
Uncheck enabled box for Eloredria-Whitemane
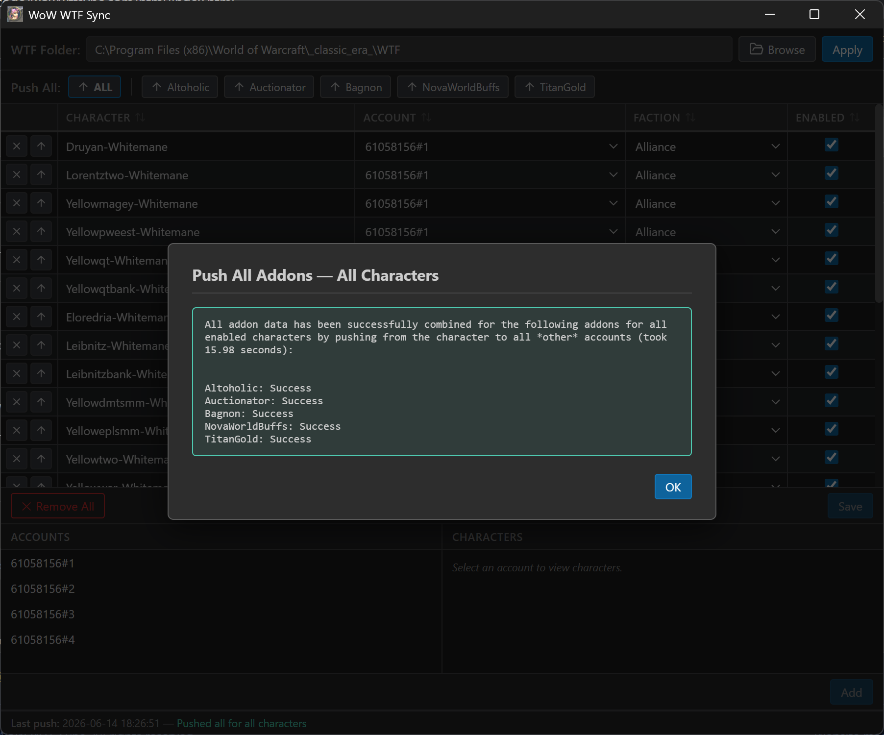click(x=832, y=316)
